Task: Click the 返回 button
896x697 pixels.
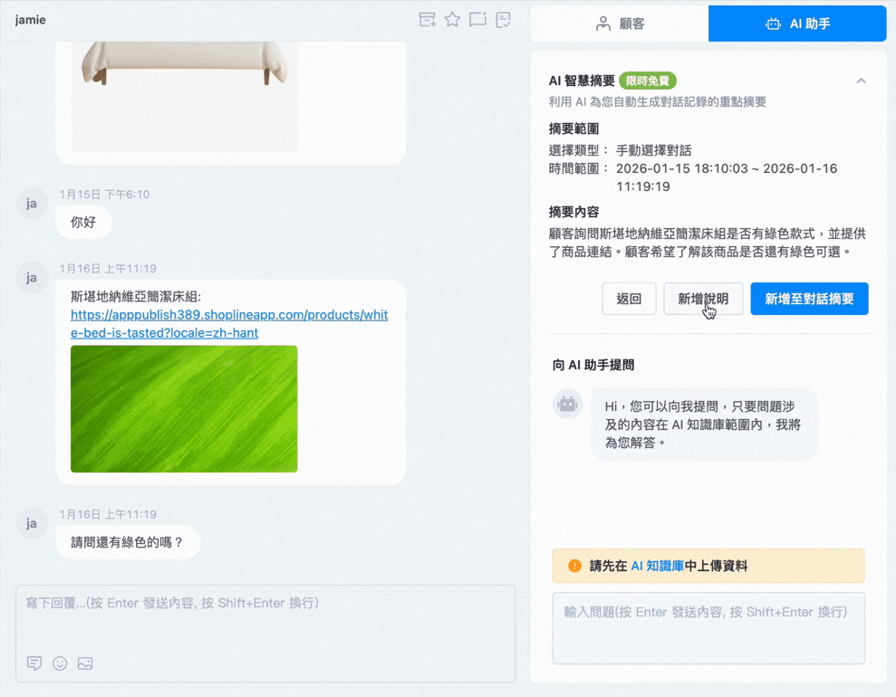Action: pyautogui.click(x=629, y=299)
